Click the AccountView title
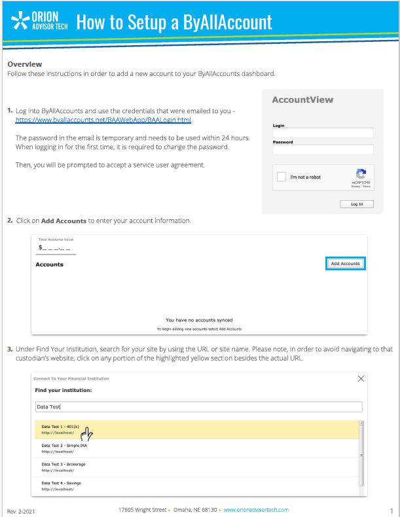 click(x=302, y=99)
